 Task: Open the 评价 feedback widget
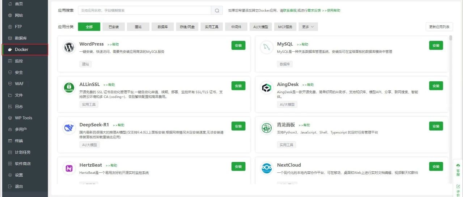click(x=458, y=190)
